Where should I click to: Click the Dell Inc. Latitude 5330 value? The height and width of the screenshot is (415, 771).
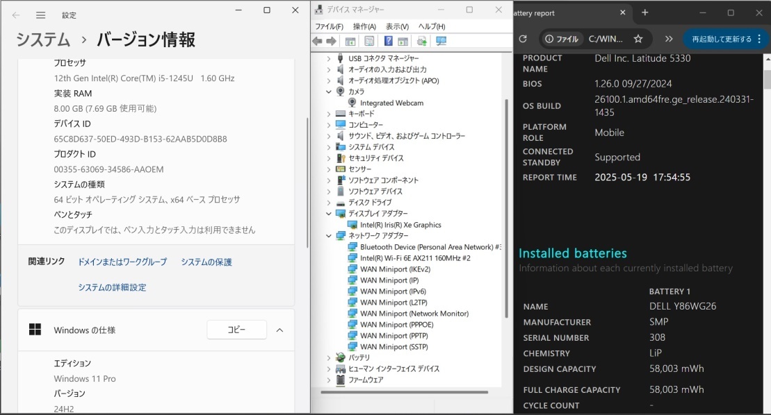point(642,58)
